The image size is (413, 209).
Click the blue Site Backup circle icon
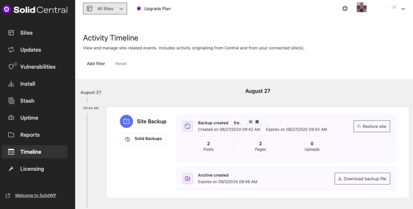[x=126, y=121]
